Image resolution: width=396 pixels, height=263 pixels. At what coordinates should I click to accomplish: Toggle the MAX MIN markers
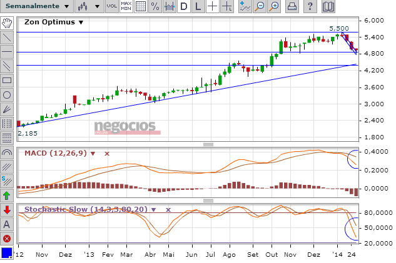click(126, 6)
